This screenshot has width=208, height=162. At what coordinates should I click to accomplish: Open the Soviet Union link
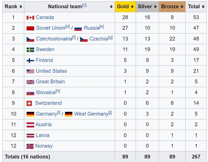[50, 28]
